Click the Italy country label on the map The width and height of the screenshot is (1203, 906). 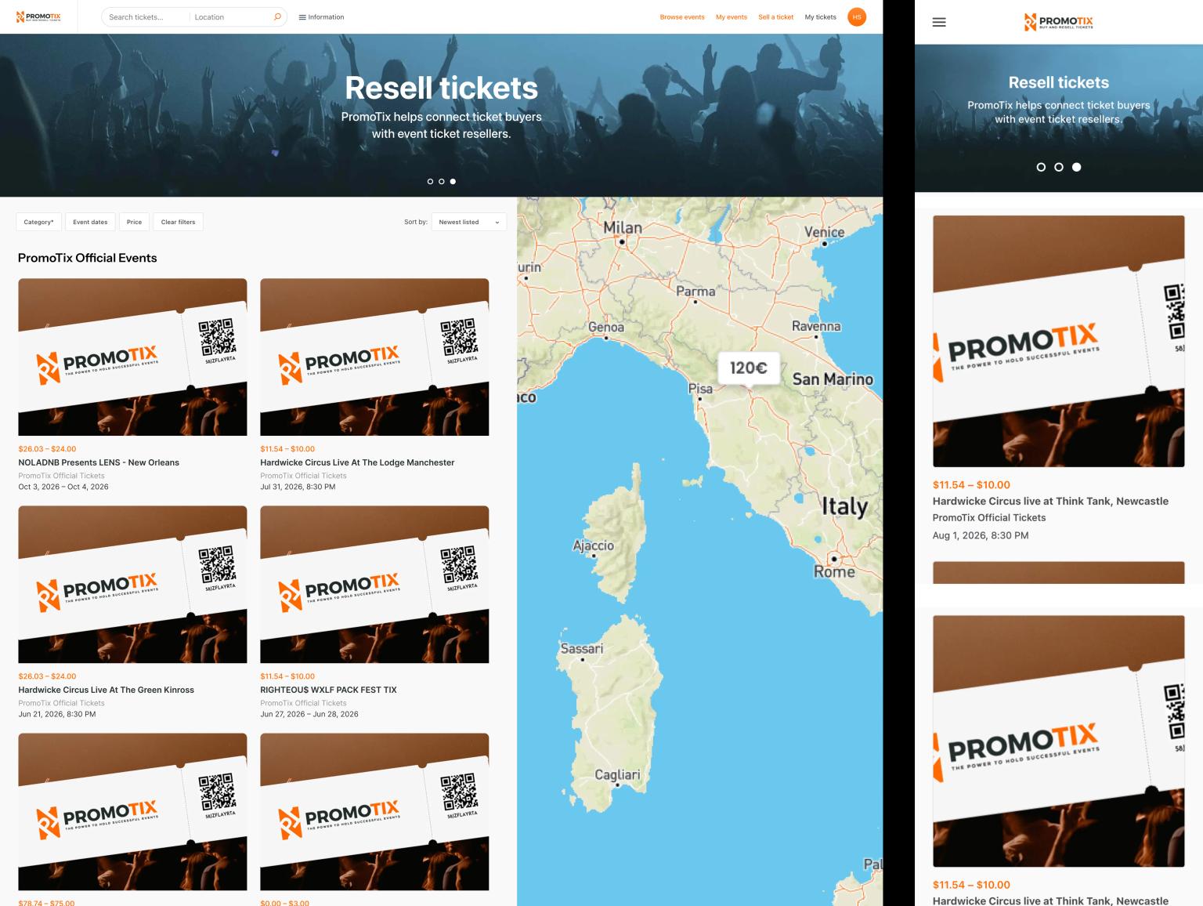tap(844, 506)
